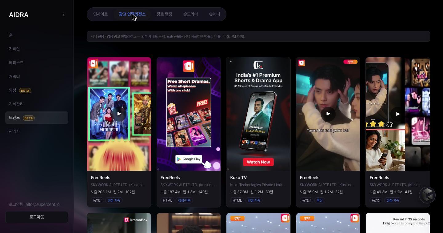The height and width of the screenshot is (233, 443).
Task: Click the 동영상 tag on the 22일 card
Action: tap(306, 200)
